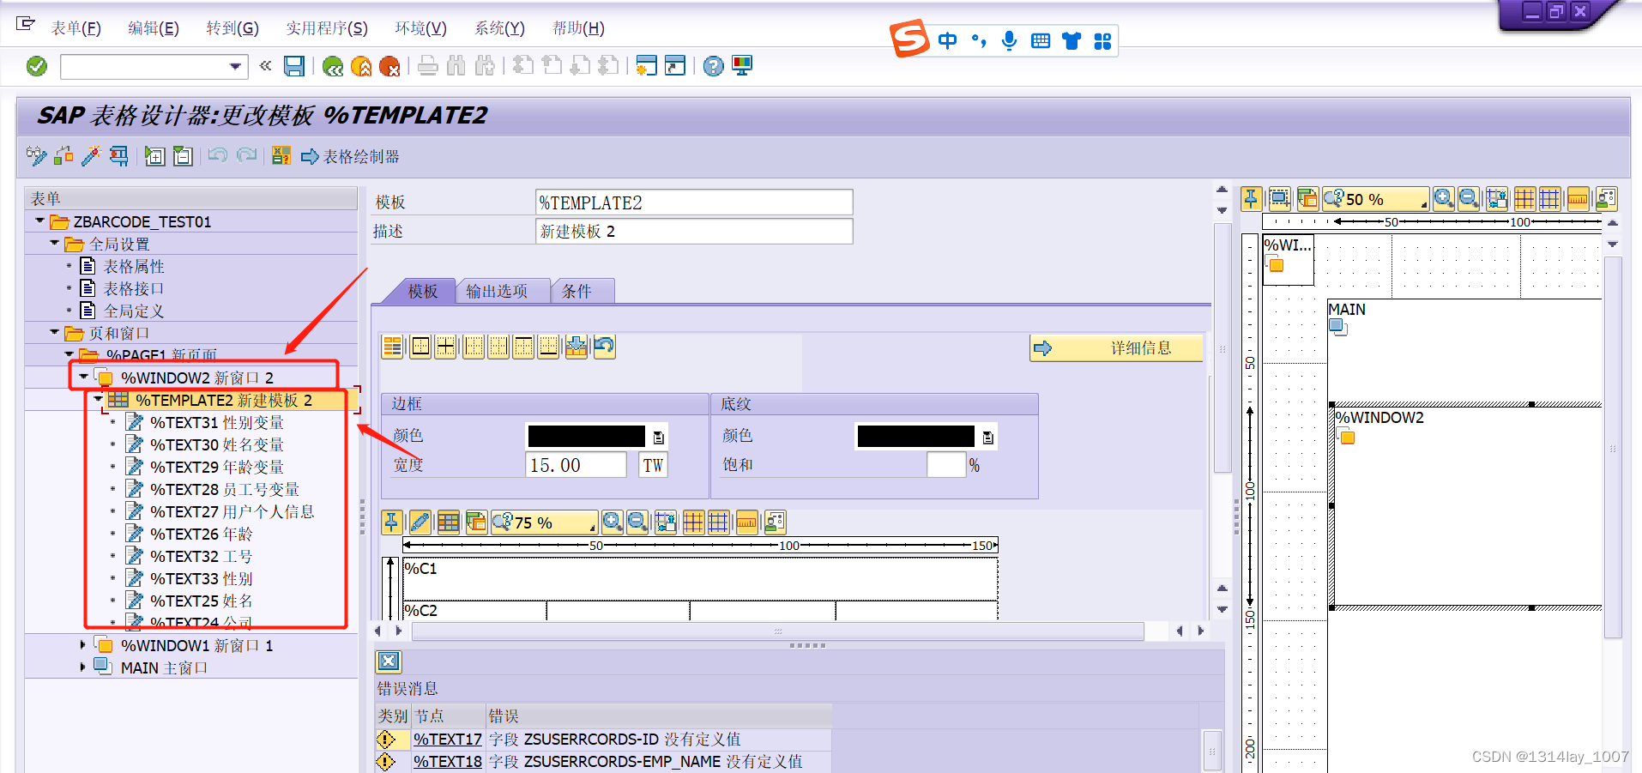The height and width of the screenshot is (773, 1642).
Task: Click the shading color black swatch
Action: point(915,436)
